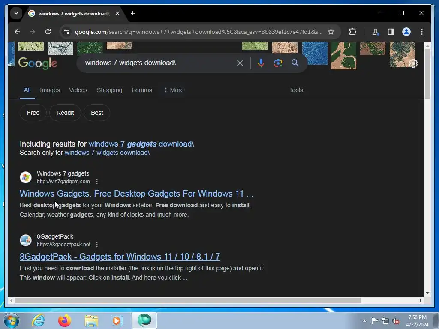439x329 pixels.
Task: Open Action Center flag icon
Action: [375, 320]
